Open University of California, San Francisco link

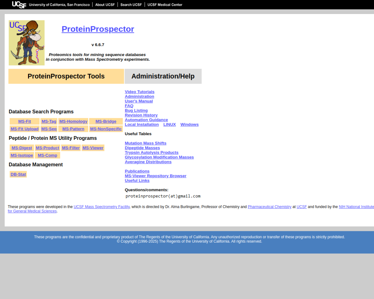[59, 5]
